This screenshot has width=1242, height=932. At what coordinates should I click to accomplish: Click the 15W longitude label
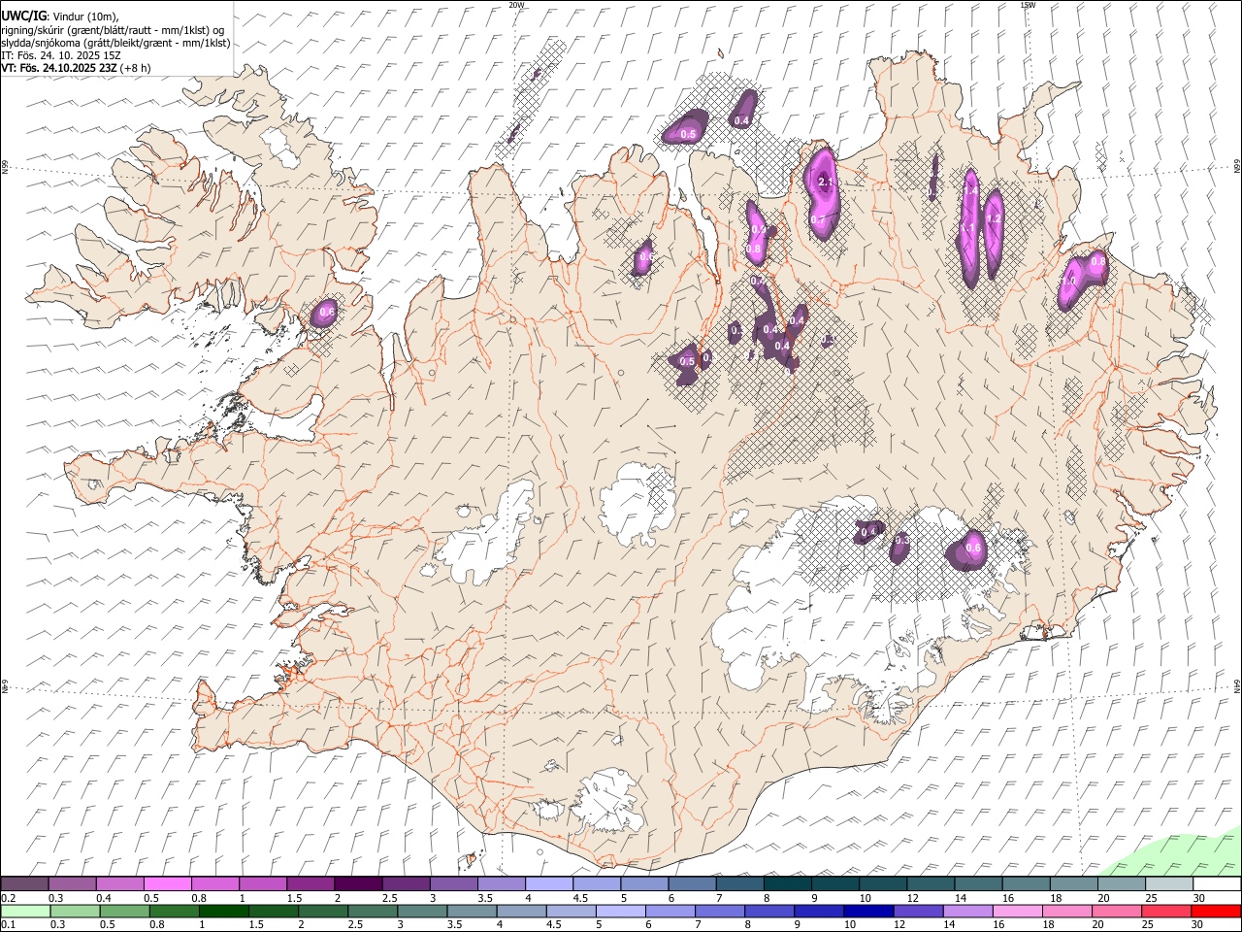(1028, 5)
